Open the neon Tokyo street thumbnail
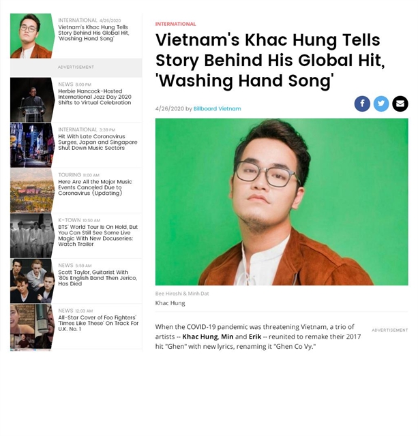The image size is (418, 436). [32, 145]
